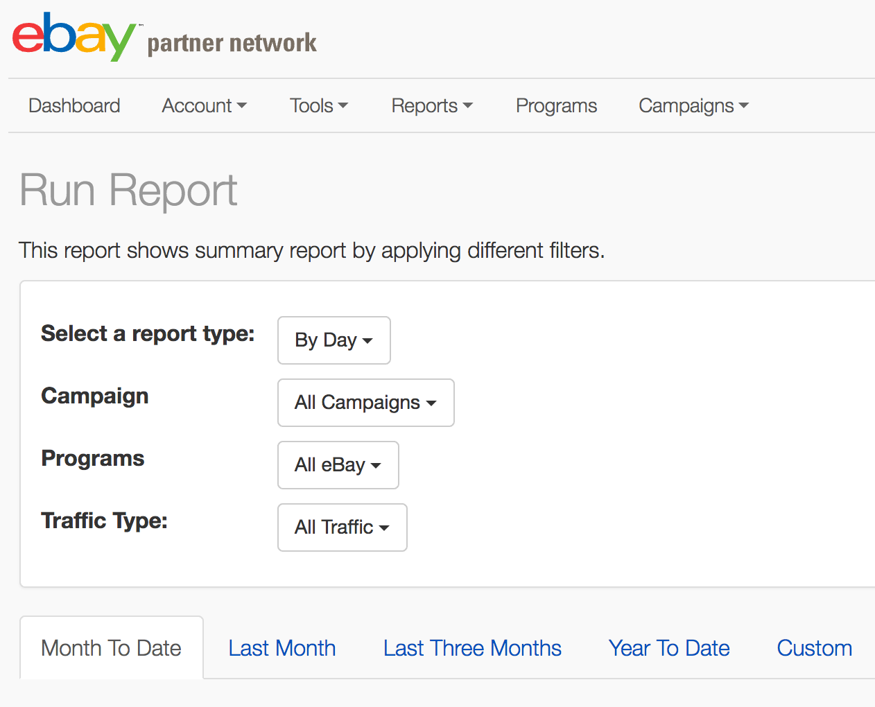Click the 'Select a report type:' label

point(148,333)
